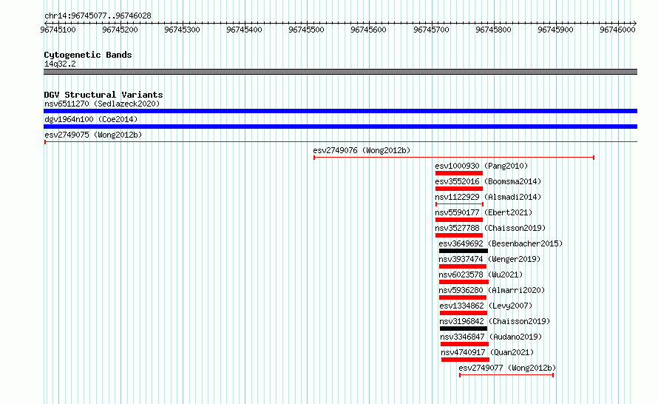Open esv2749075 (Wong2012b) variant label
Image resolution: width=658 pixels, height=404 pixels.
(x=93, y=135)
